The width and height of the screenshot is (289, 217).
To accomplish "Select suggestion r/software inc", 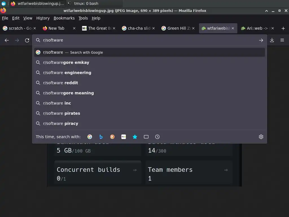I will coord(150,103).
